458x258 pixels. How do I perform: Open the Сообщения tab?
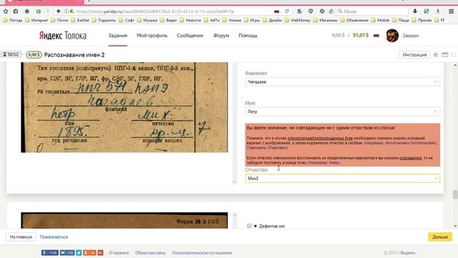tap(190, 36)
